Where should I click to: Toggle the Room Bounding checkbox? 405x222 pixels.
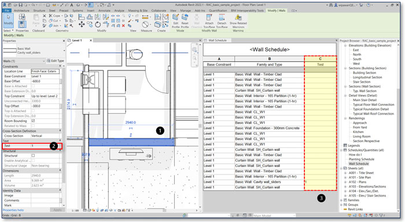tap(33, 121)
